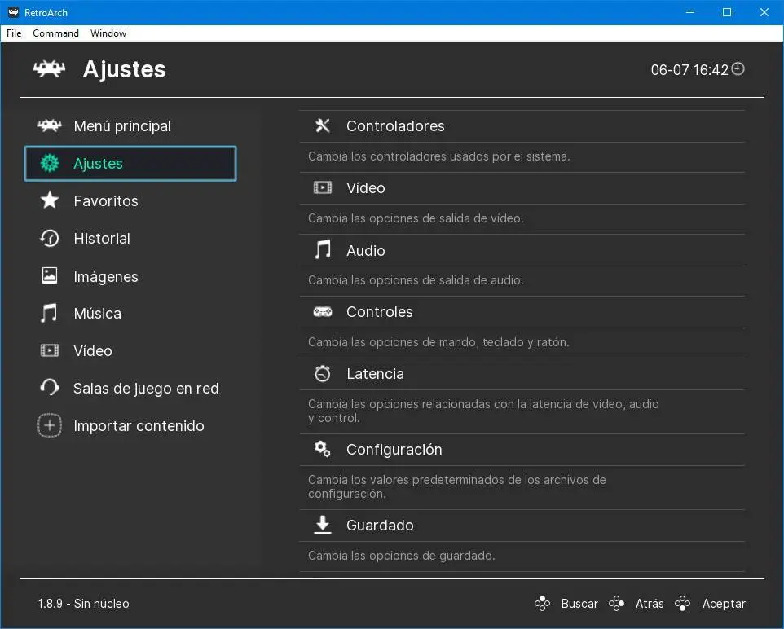Go to Menú principal in sidebar
Image resolution: width=784 pixels, height=629 pixels.
(x=122, y=126)
